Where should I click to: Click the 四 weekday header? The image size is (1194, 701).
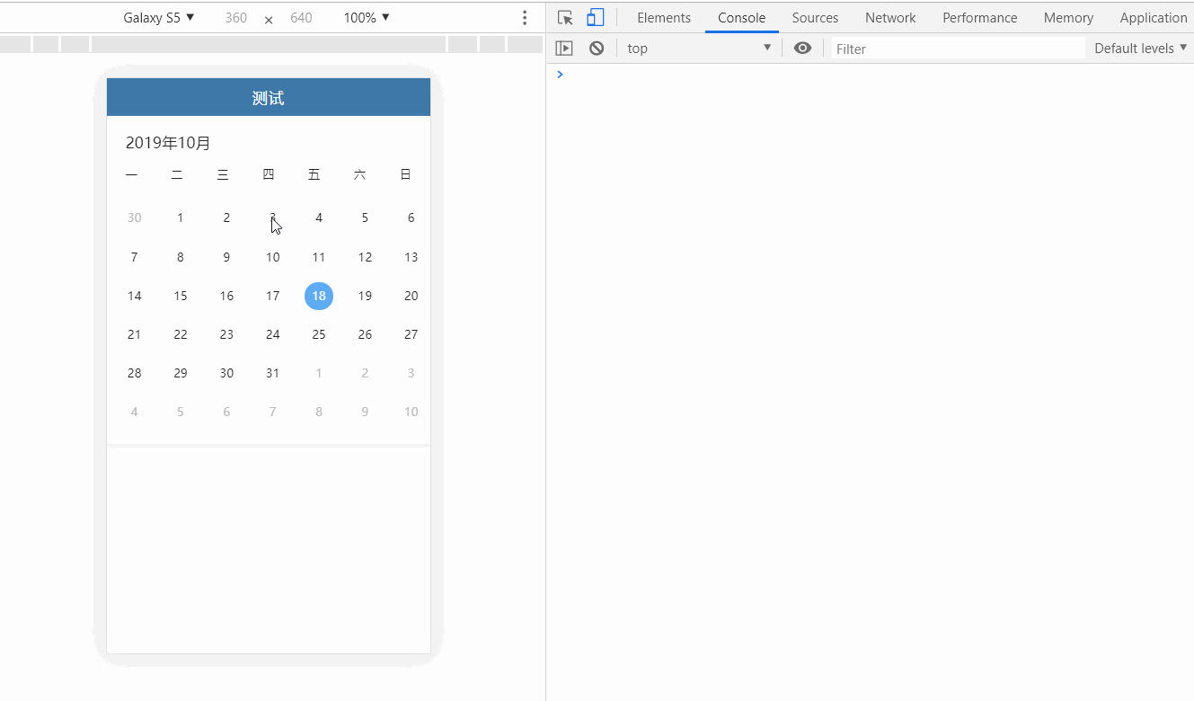(x=269, y=174)
